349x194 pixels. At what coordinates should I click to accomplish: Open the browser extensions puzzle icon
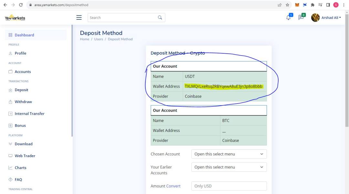click(312, 5)
